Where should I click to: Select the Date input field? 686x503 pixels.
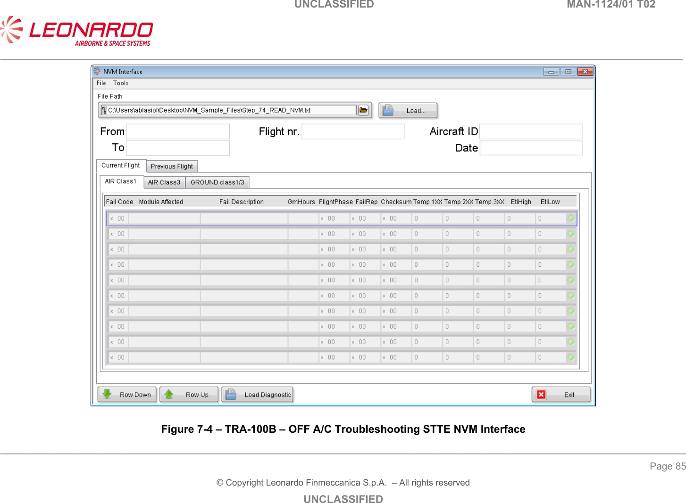click(531, 148)
